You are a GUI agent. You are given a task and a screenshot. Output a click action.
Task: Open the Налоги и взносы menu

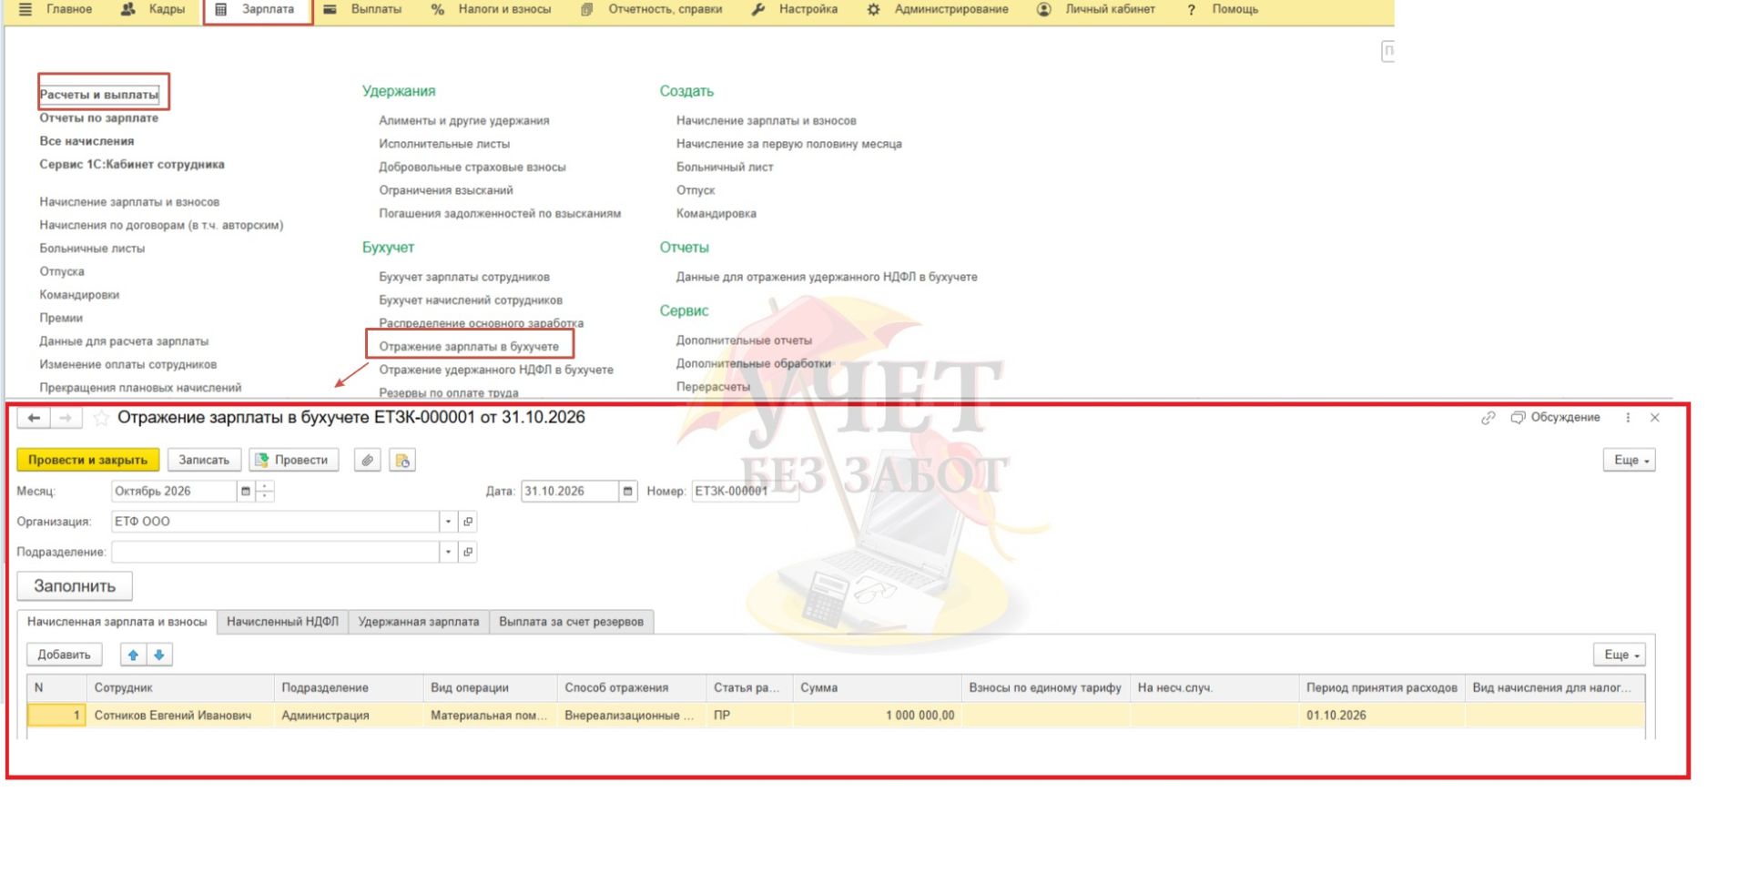(x=491, y=9)
